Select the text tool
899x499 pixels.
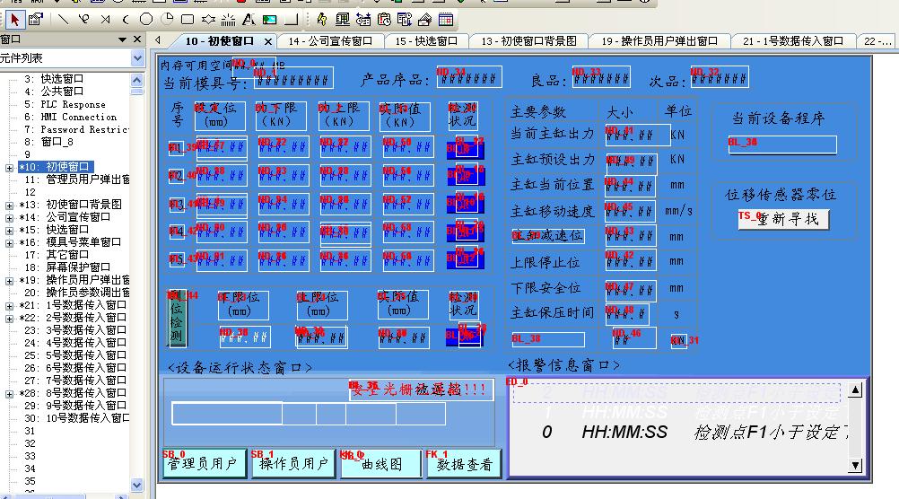[x=249, y=19]
